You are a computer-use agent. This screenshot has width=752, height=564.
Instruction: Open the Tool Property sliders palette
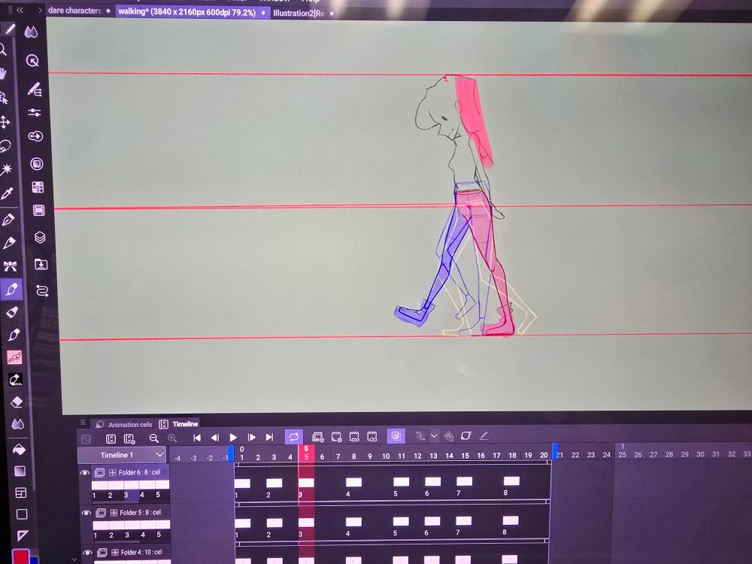click(x=35, y=112)
